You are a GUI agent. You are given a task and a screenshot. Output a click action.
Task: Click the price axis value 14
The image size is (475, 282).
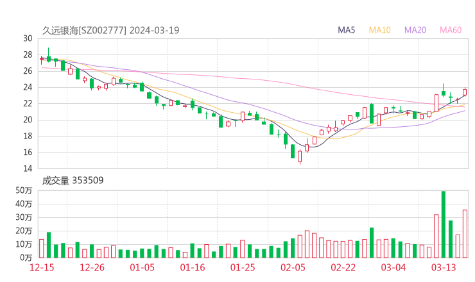tap(28, 169)
